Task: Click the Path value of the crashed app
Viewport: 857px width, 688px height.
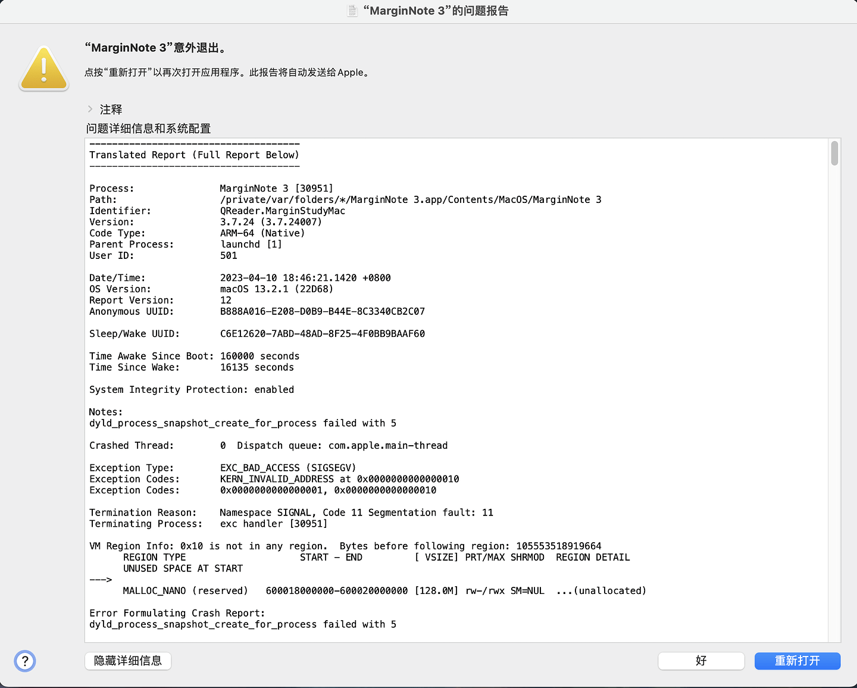Action: coord(411,200)
